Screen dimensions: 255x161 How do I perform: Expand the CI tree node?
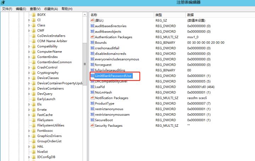[29, 20]
